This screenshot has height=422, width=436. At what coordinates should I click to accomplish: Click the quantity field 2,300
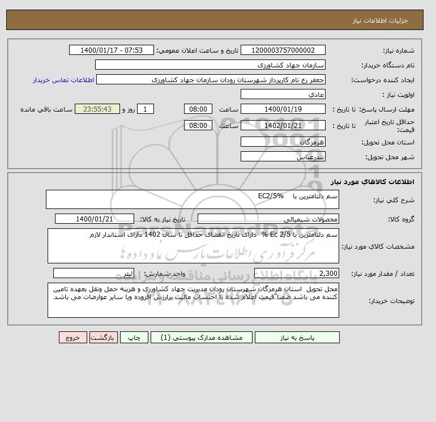296,273
